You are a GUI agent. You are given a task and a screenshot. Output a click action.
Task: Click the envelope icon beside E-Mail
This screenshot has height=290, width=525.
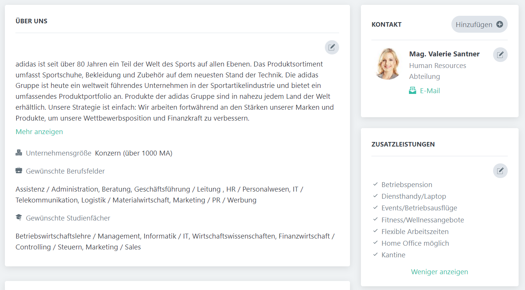(412, 91)
